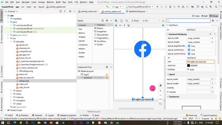This screenshot has width=222, height=125.
Task: Zoom in with plus button on canvas
Action: [160, 91]
